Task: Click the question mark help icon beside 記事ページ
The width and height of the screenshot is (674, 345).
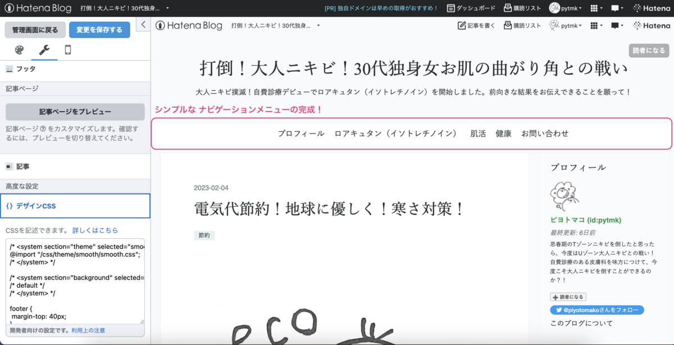Action: click(43, 130)
